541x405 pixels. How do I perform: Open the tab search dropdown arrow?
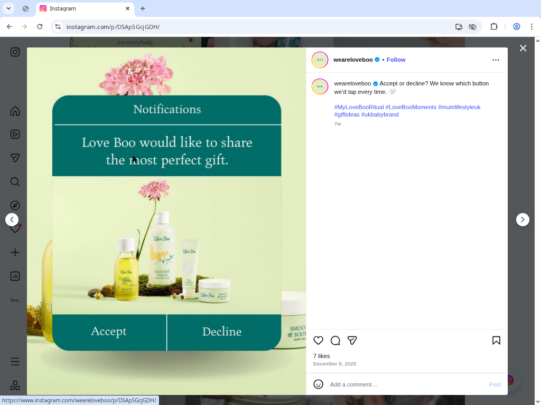click(x=8, y=8)
